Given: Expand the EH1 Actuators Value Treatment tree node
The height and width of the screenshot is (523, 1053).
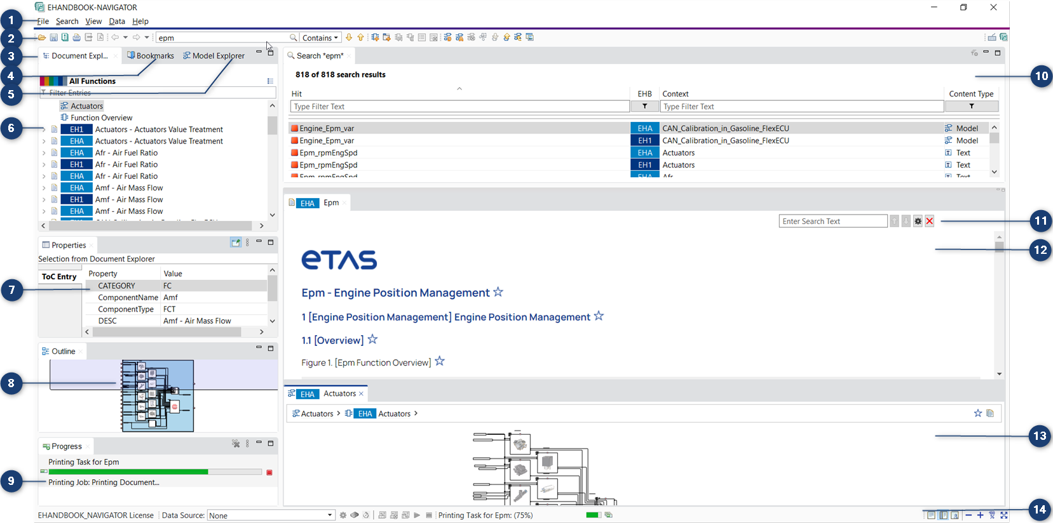Looking at the screenshot, I should click(44, 129).
